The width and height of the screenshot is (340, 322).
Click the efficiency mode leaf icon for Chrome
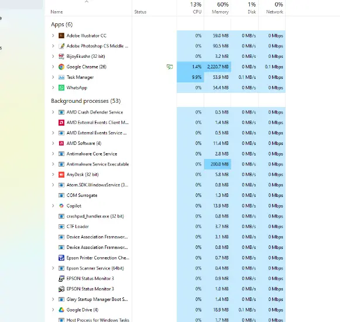point(170,67)
